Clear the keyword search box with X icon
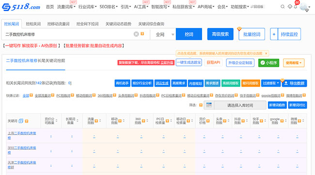The image size is (315, 175). pyautogui.click(x=136, y=34)
